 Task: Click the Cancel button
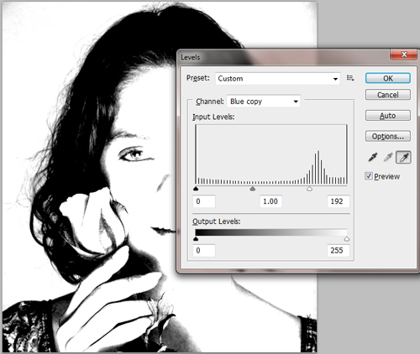coord(388,95)
